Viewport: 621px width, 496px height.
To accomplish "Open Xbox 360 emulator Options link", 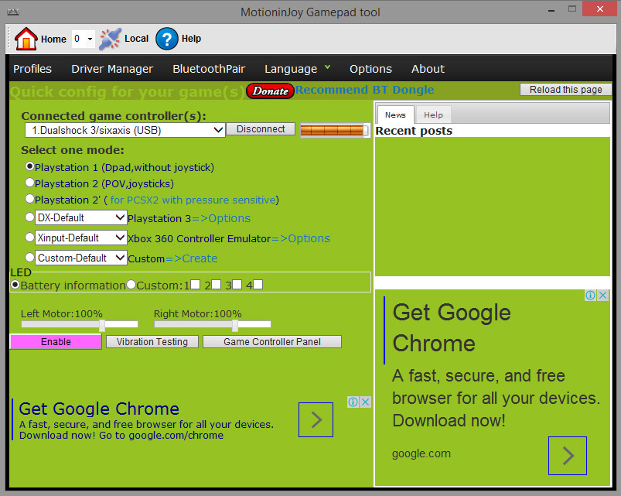I will 301,238.
